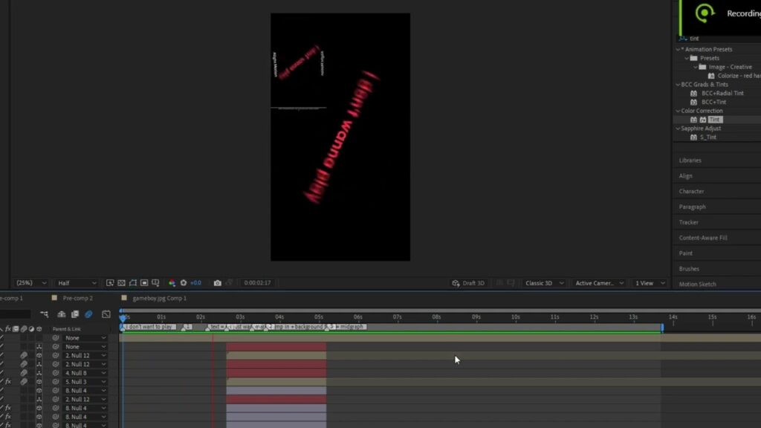Collapse the Color Correction effects group

(x=678, y=111)
